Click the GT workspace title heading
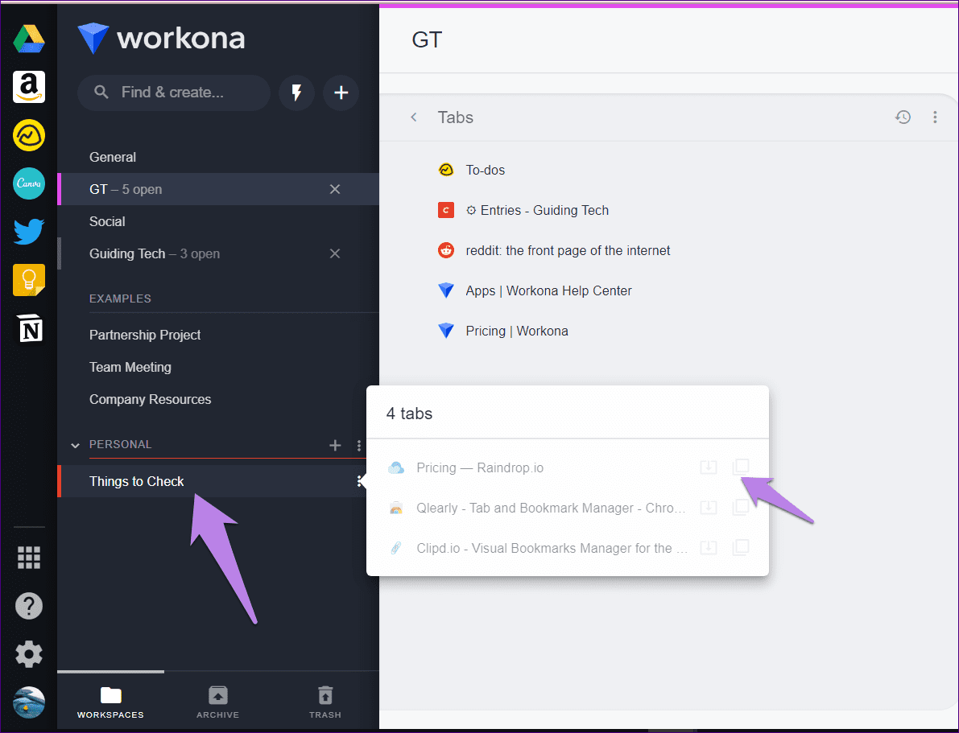Image resolution: width=959 pixels, height=733 pixels. (x=427, y=40)
